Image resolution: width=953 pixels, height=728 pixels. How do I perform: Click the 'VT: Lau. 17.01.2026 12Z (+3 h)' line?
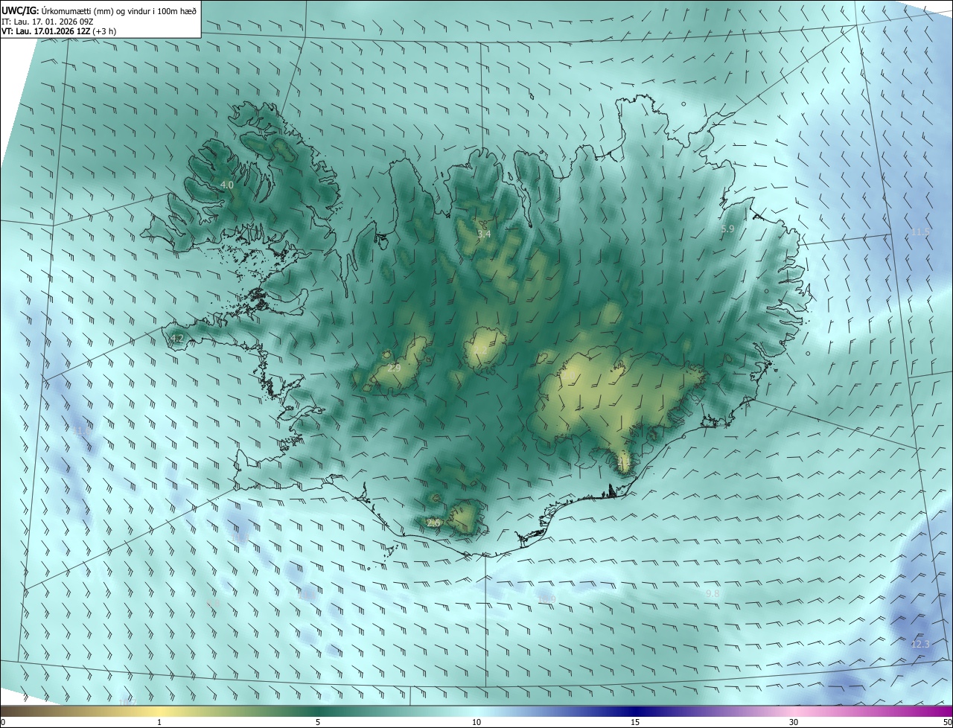coord(58,31)
